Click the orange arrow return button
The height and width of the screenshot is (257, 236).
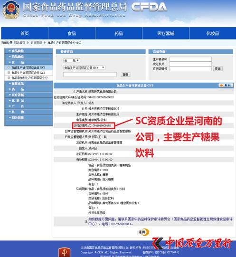pyautogui.click(x=226, y=86)
